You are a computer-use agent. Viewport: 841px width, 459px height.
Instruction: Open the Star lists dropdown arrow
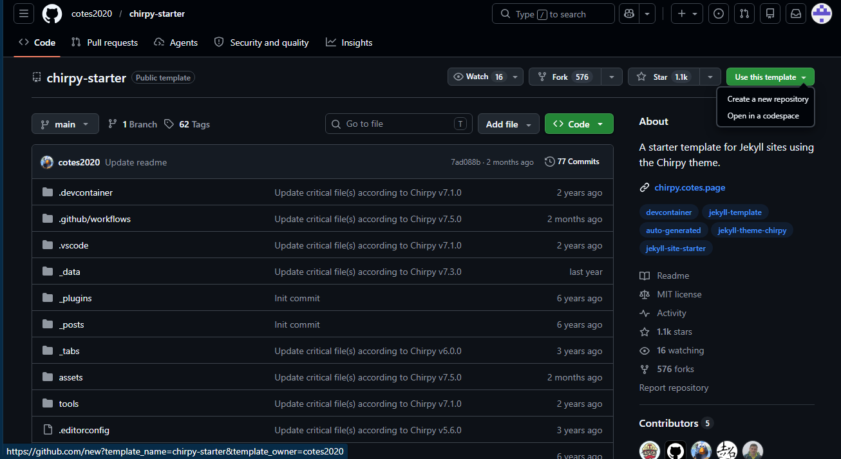(710, 77)
